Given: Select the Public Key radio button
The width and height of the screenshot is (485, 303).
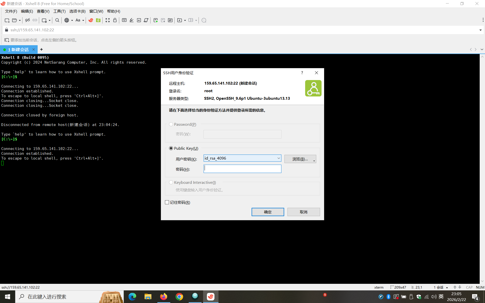Looking at the screenshot, I should click(171, 148).
